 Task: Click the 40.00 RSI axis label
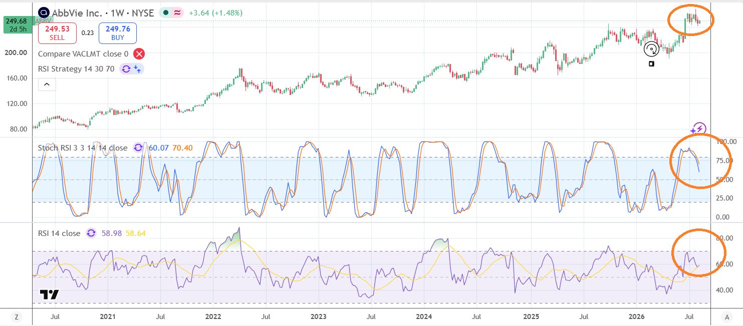[725, 289]
